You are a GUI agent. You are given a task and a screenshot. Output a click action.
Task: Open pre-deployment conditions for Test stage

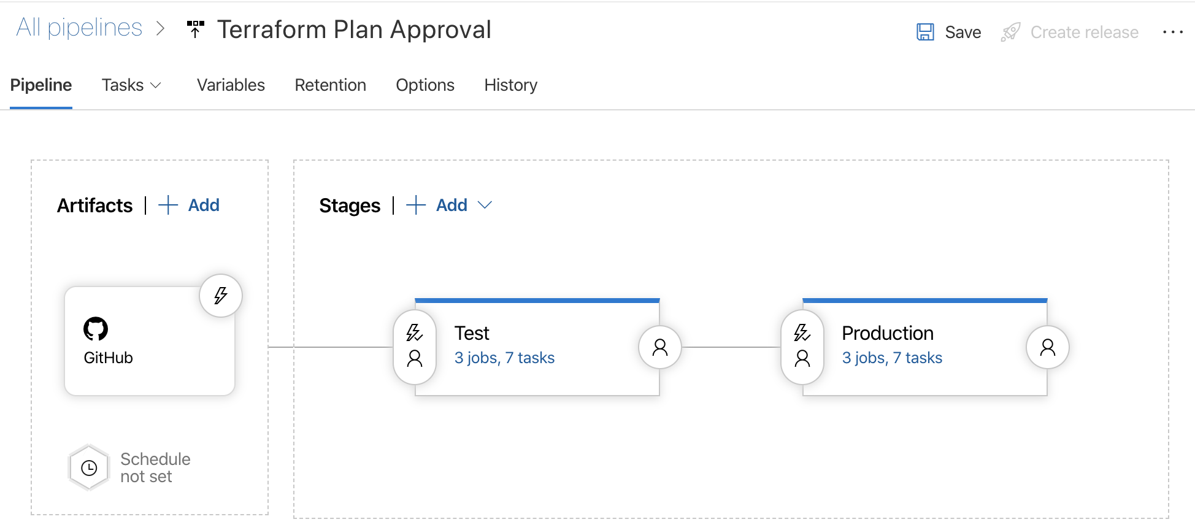coord(415,347)
